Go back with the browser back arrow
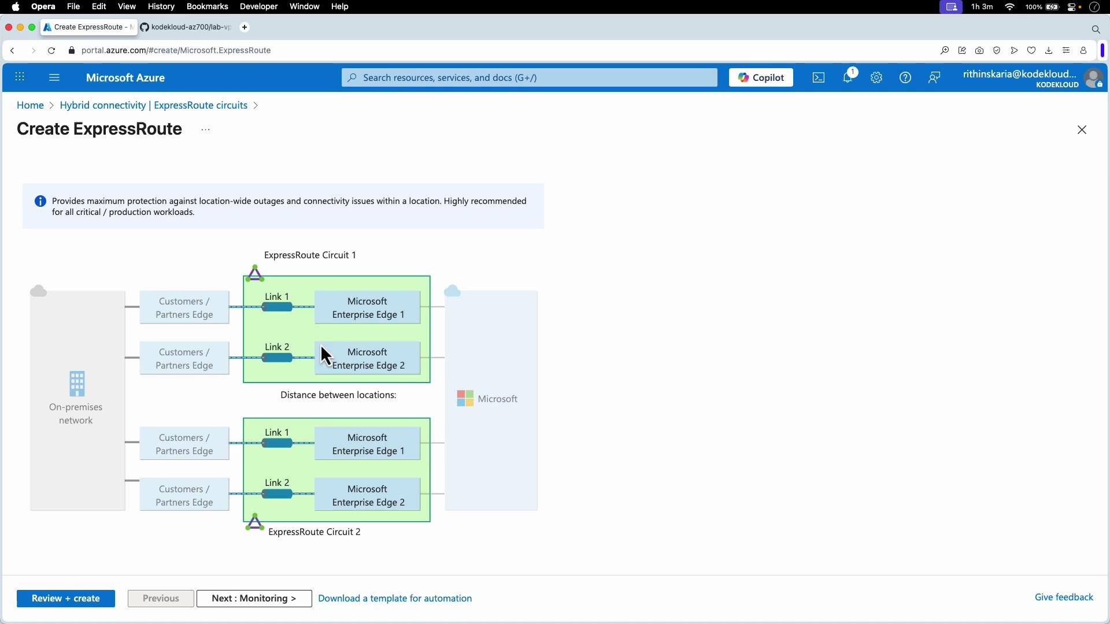Image resolution: width=1110 pixels, height=624 pixels. tap(13, 51)
